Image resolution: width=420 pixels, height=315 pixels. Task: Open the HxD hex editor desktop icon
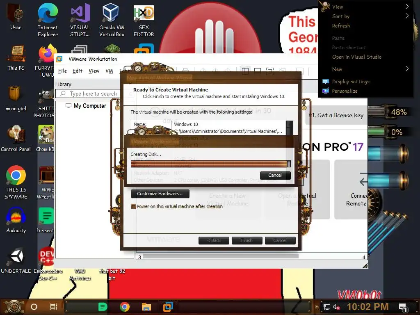[x=144, y=20]
